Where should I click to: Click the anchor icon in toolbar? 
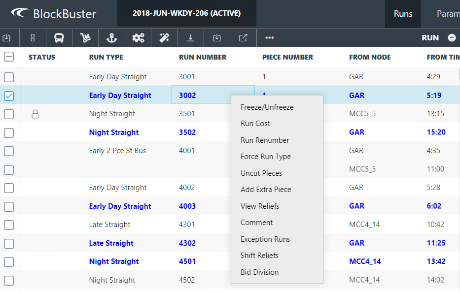pos(111,38)
